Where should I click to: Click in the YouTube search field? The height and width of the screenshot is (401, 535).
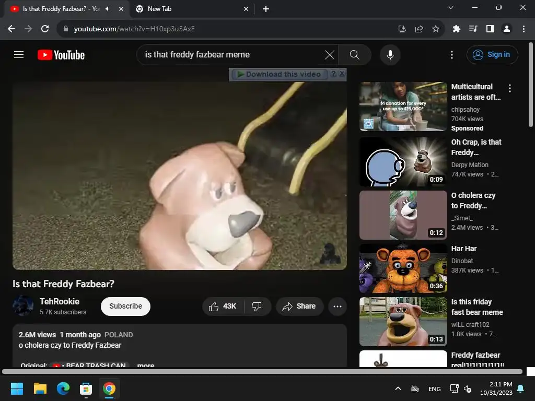(x=232, y=54)
